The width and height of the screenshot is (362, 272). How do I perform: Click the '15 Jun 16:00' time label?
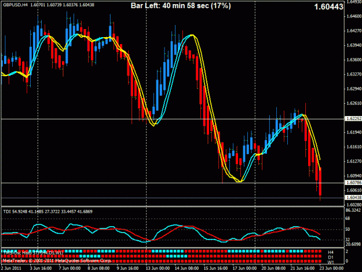coord(215,269)
